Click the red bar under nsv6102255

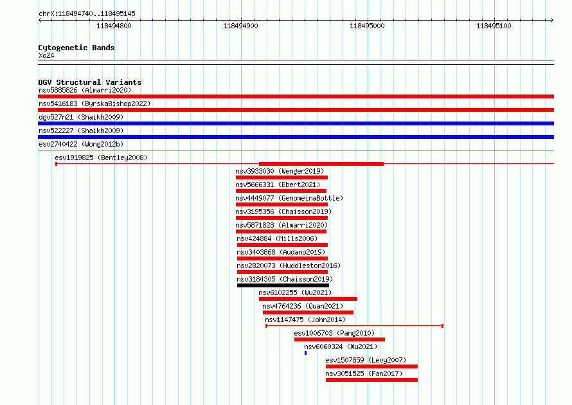[308, 299]
